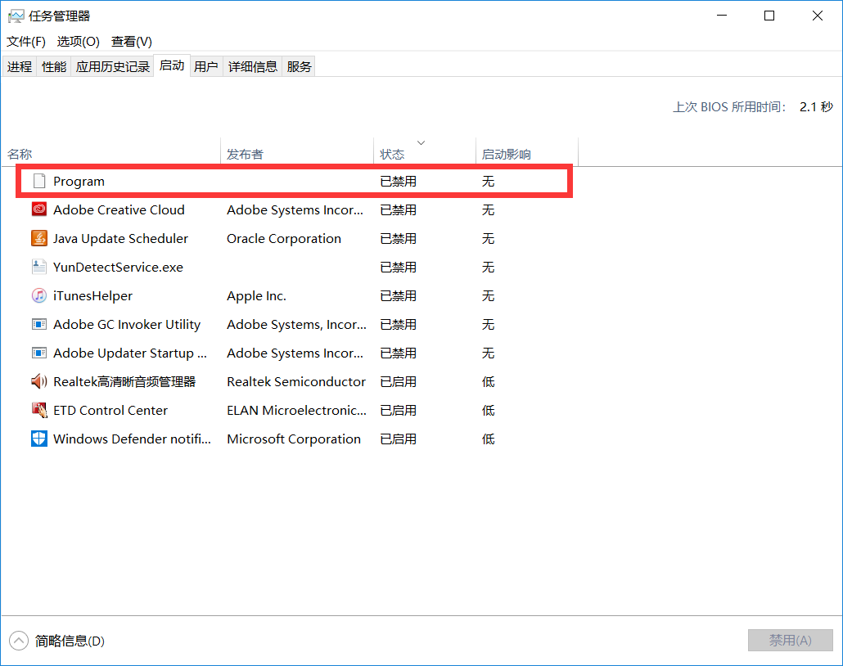Select the Windows Defender notifi... entry name
The image size is (843, 666).
point(132,439)
